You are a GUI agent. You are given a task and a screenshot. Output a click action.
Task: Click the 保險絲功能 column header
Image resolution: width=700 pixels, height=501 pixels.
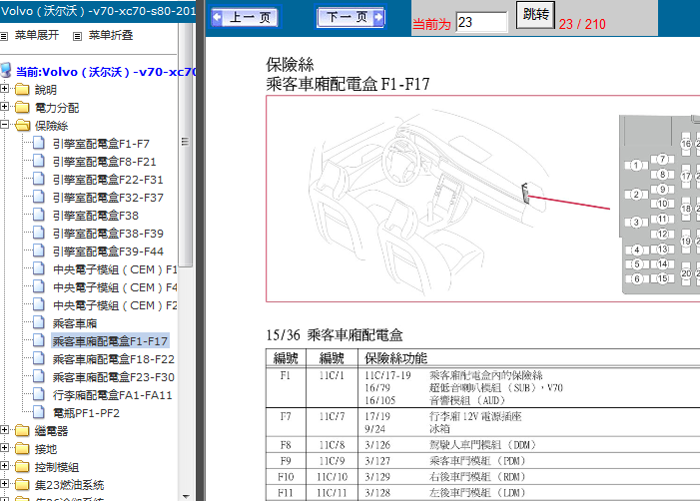(x=395, y=358)
